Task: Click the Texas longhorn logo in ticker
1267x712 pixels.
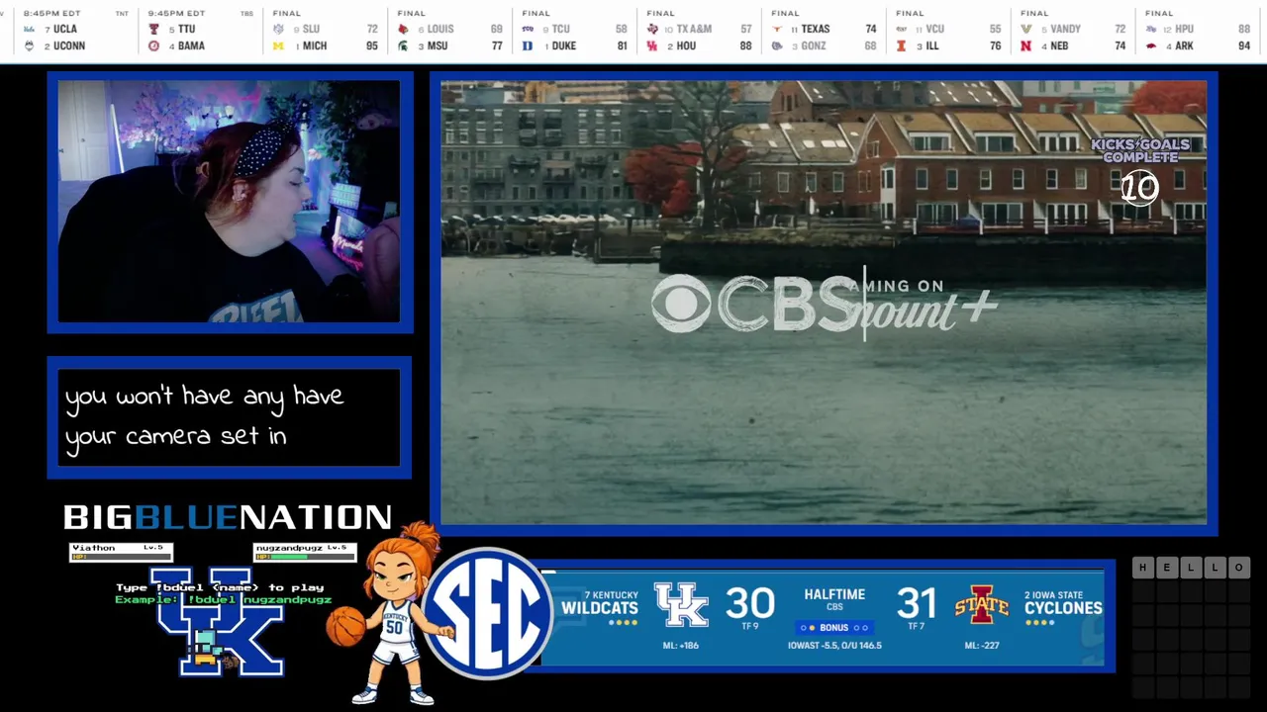Action: click(777, 30)
